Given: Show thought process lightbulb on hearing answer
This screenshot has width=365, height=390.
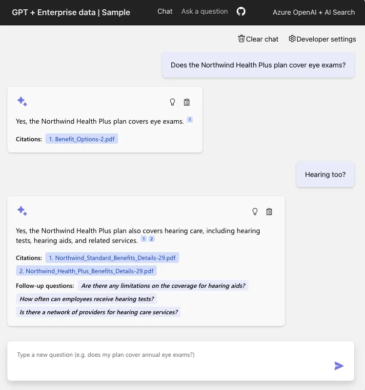Looking at the screenshot, I should tap(255, 212).
